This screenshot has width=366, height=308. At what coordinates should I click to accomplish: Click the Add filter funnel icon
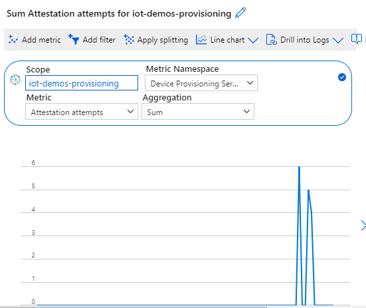pos(74,39)
